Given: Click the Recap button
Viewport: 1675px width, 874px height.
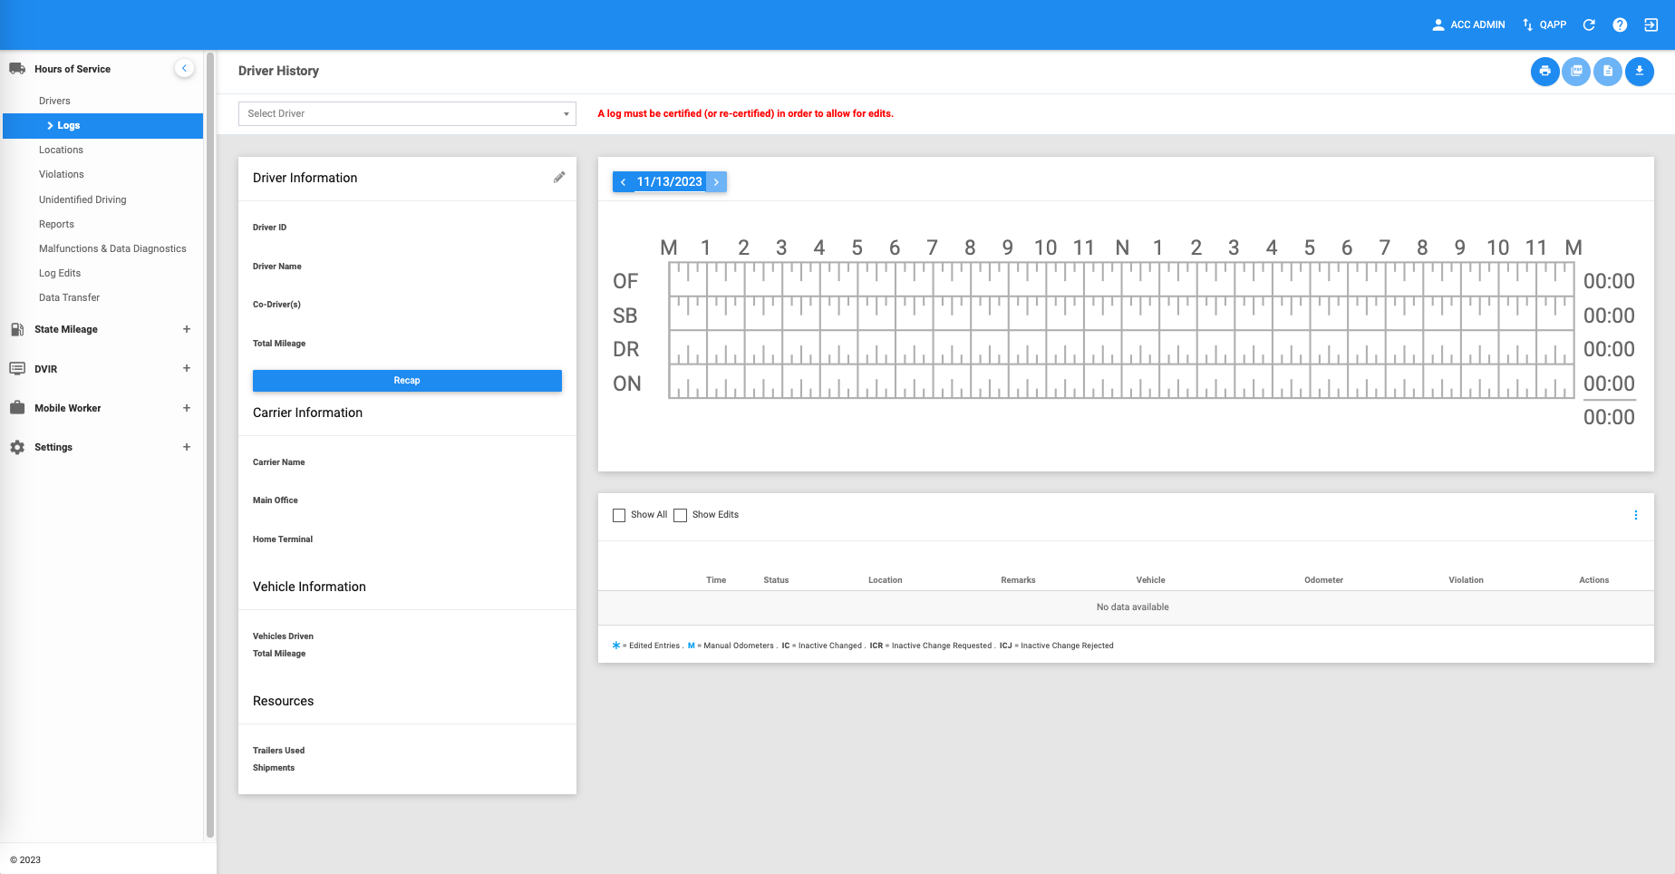Looking at the screenshot, I should [407, 381].
